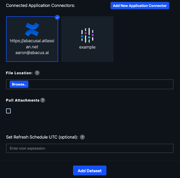Viewport: 180px width, 178px height.
Task: Click the Set Refresh Schedule UTC label
Action: coord(42,137)
